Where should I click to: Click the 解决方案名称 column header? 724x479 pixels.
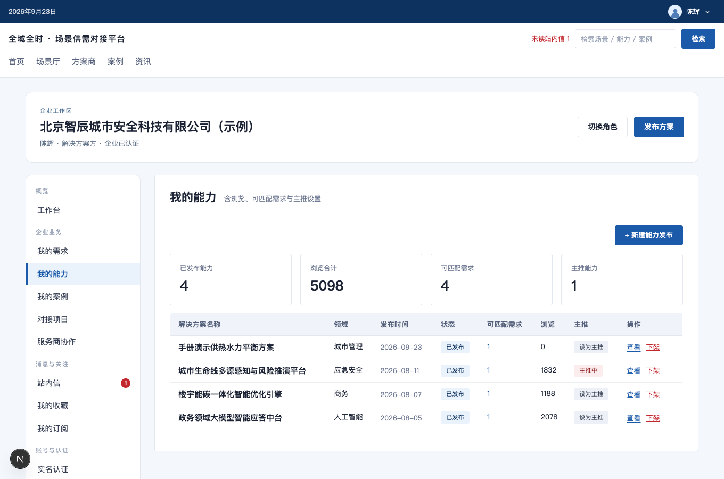click(x=199, y=324)
